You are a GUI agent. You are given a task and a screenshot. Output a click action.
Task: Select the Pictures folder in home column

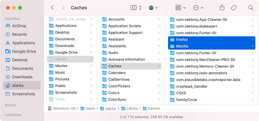coord(70,79)
